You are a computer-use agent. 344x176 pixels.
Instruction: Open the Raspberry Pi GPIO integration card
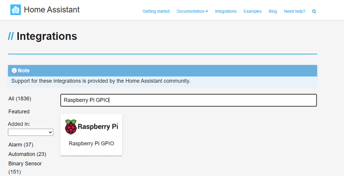(x=91, y=135)
